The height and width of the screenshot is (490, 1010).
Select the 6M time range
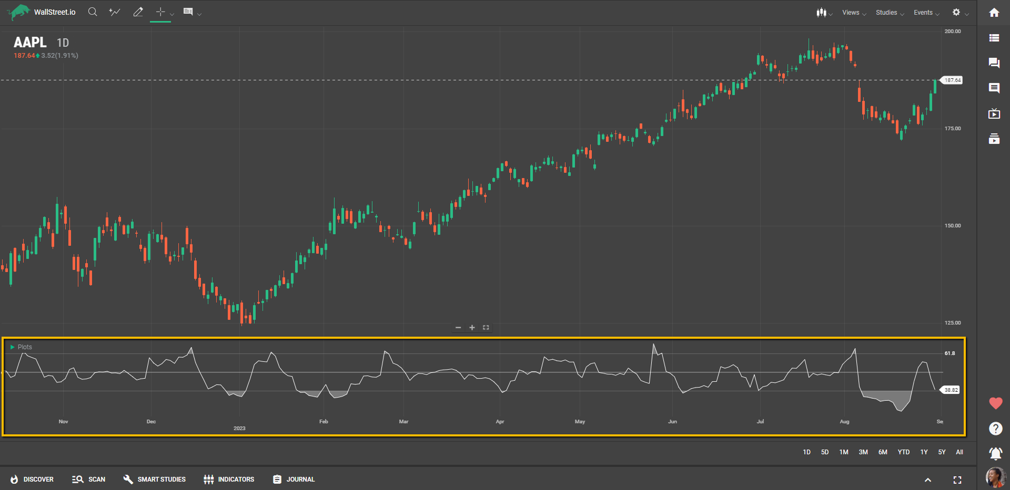[883, 452]
